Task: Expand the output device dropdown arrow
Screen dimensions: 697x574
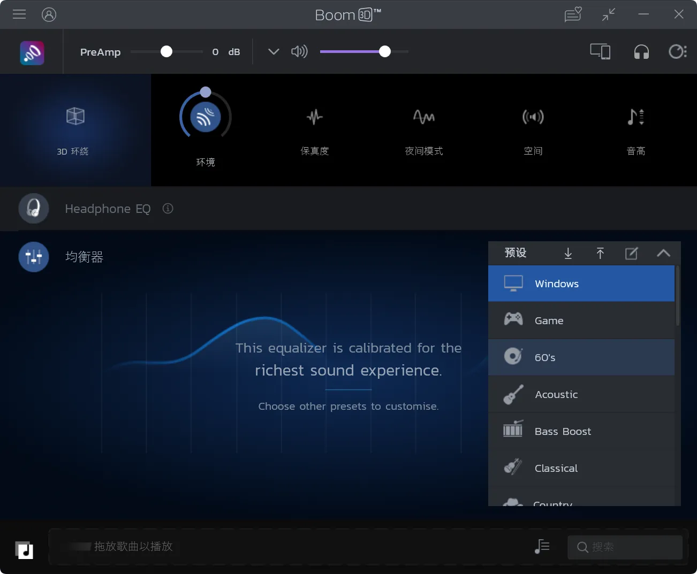Action: (x=274, y=51)
